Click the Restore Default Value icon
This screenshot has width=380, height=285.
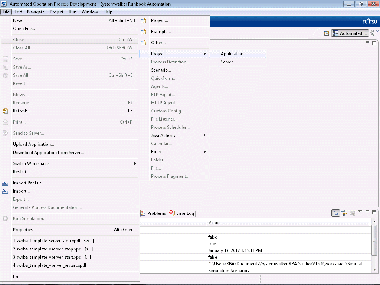coord(353,213)
